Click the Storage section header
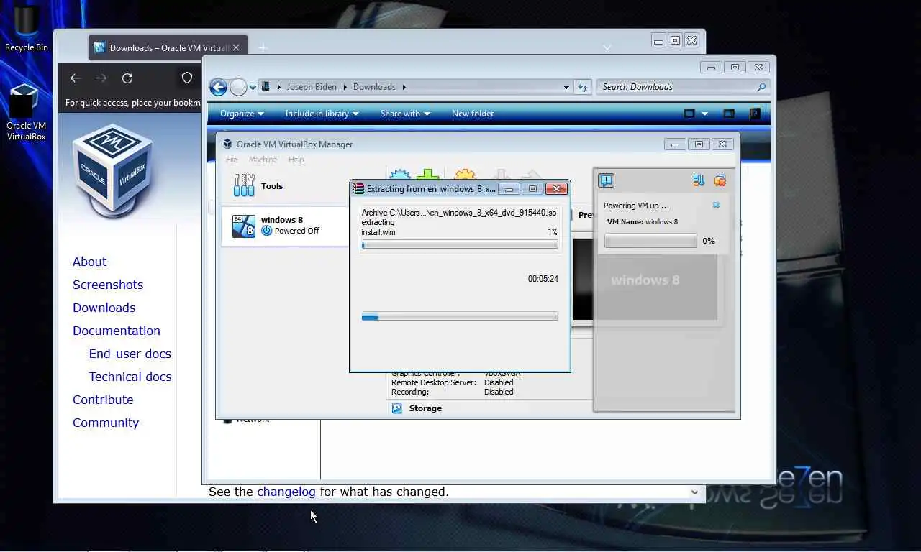 pyautogui.click(x=425, y=408)
